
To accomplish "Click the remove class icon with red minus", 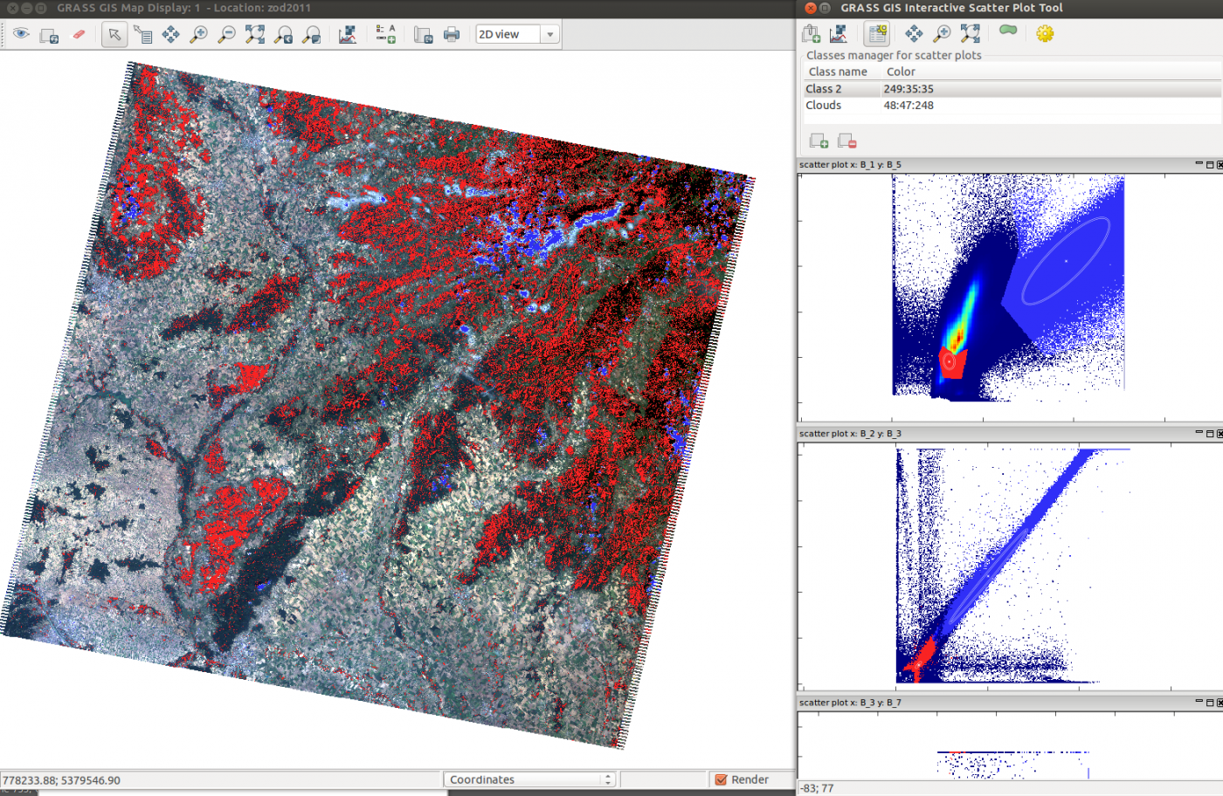I will click(x=846, y=141).
